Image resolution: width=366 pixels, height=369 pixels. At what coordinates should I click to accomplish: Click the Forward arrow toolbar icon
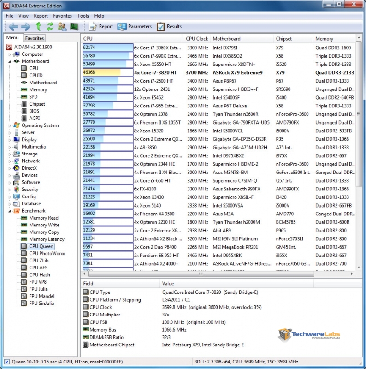point(26,27)
